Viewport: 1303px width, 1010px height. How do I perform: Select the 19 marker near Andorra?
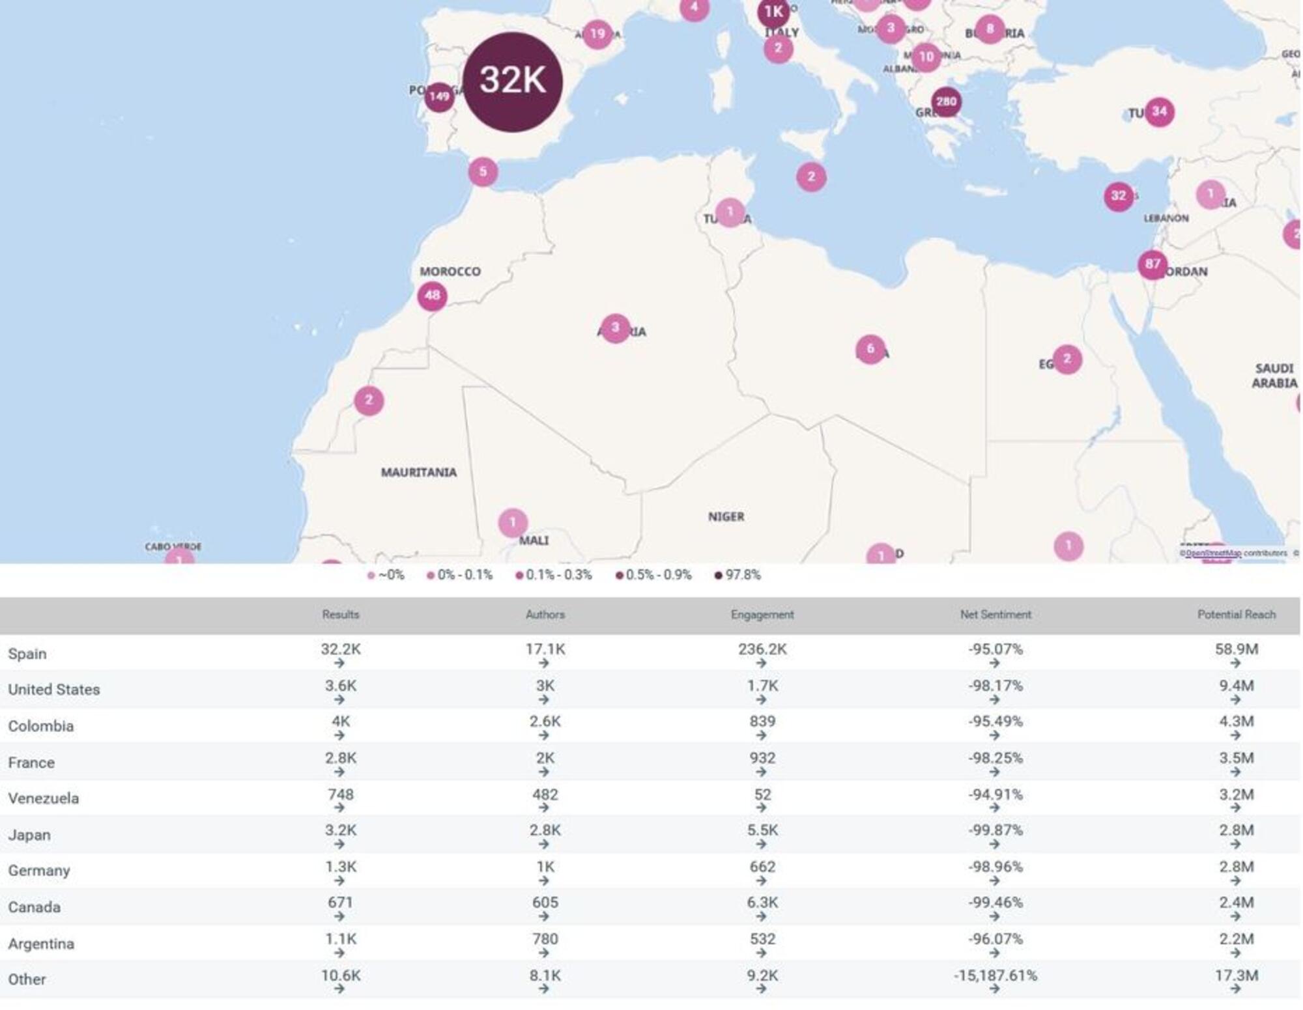[597, 34]
